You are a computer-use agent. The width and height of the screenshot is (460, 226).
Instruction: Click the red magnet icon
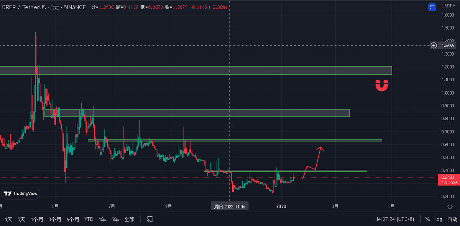tap(381, 85)
